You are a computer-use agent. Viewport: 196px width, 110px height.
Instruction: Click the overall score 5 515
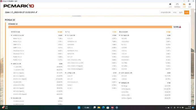(176, 27)
